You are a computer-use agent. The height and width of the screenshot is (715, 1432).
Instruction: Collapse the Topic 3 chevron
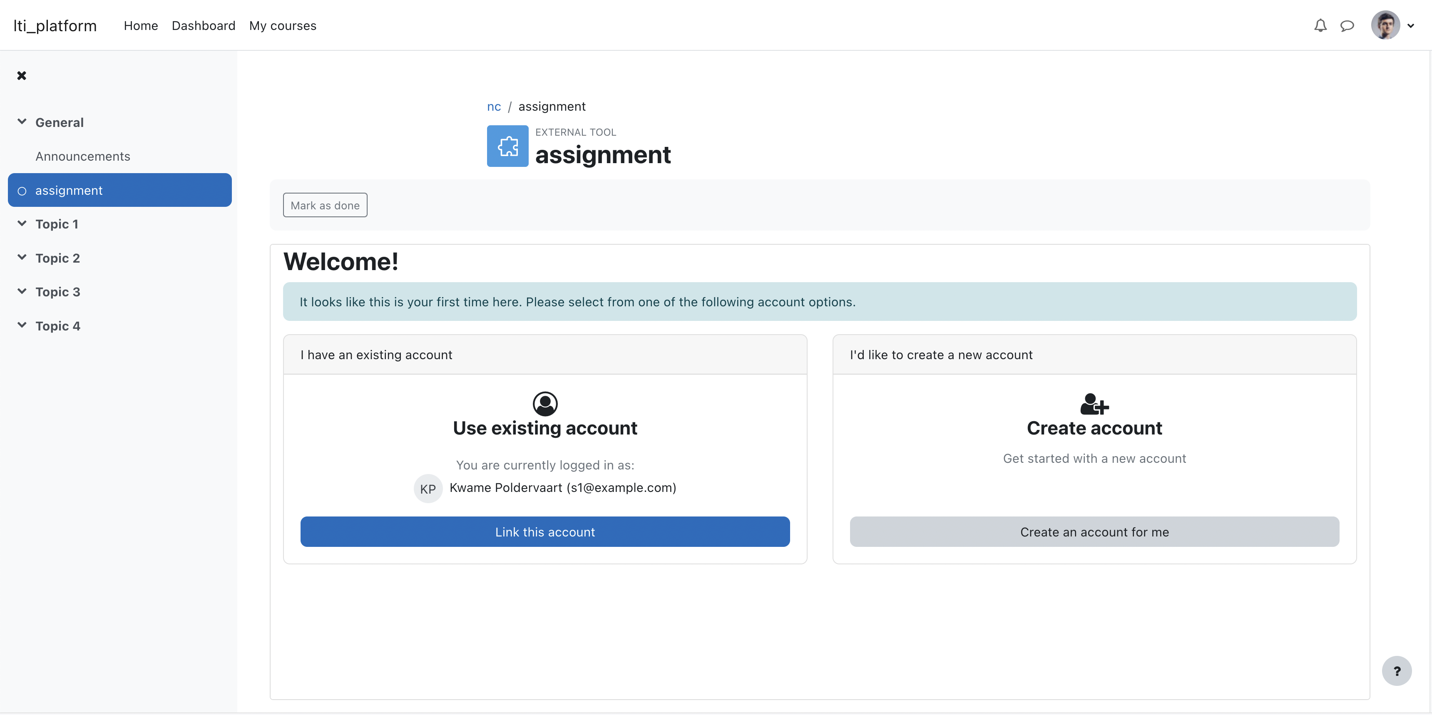tap(22, 291)
